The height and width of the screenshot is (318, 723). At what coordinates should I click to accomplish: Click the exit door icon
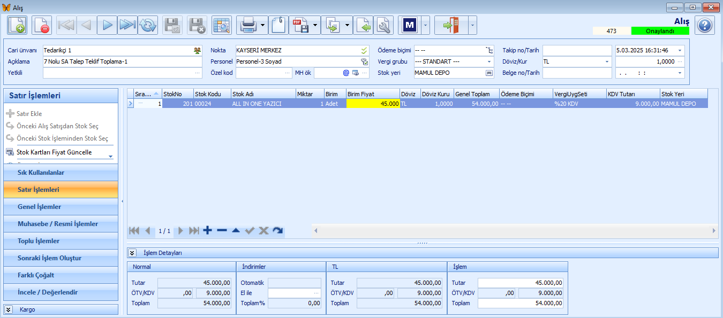point(451,25)
